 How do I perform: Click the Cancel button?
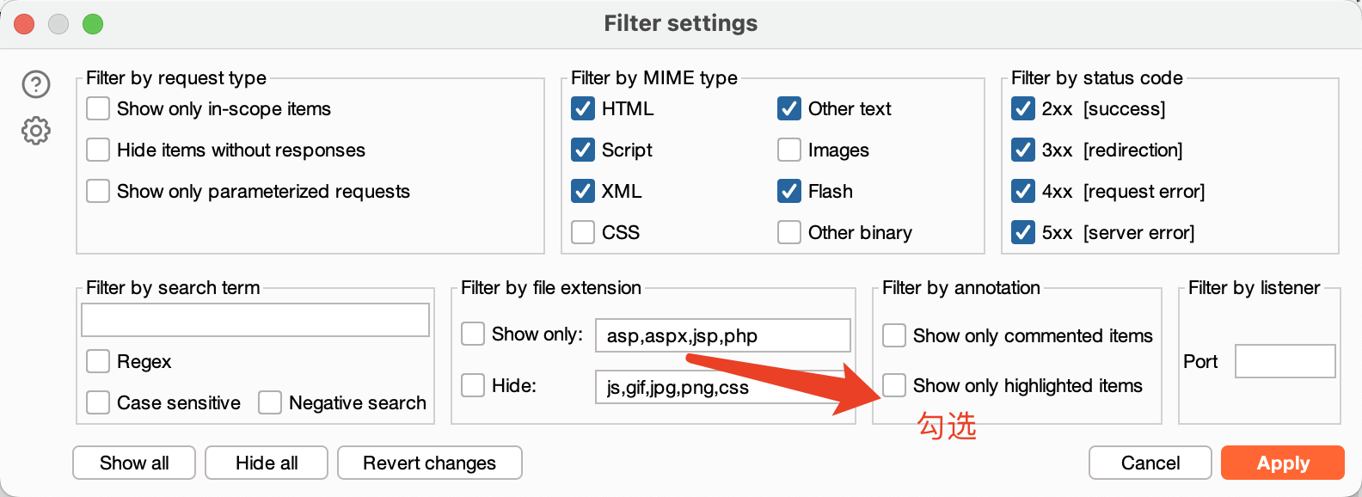pyautogui.click(x=1150, y=463)
